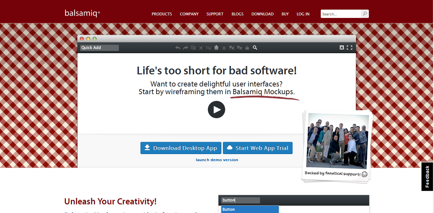
Task: Open the Feedback side tab
Action: [428, 177]
